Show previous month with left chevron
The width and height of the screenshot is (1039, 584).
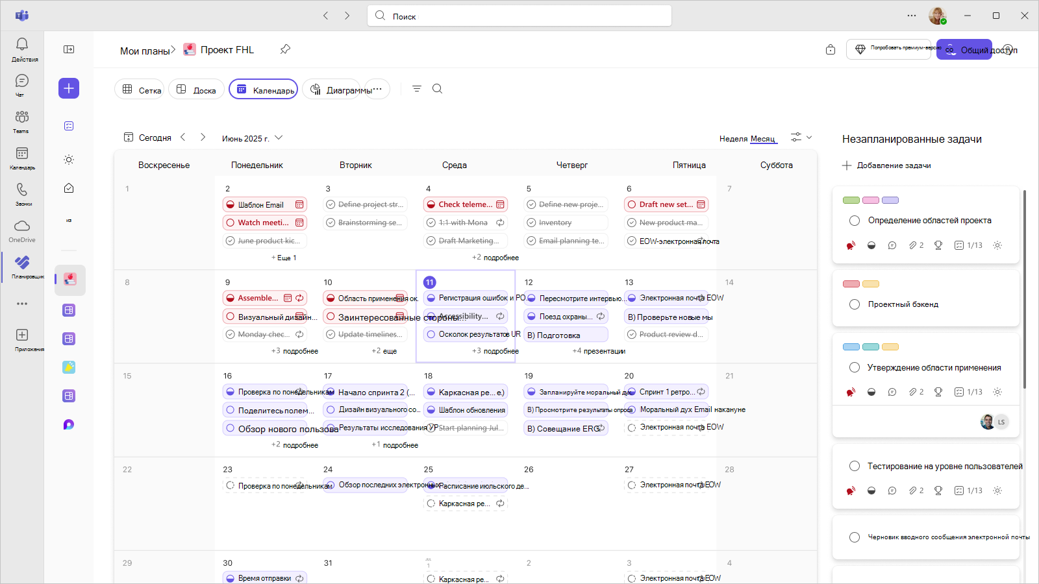[183, 137]
